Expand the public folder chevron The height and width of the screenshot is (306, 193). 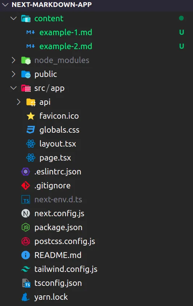pyautogui.click(x=14, y=74)
